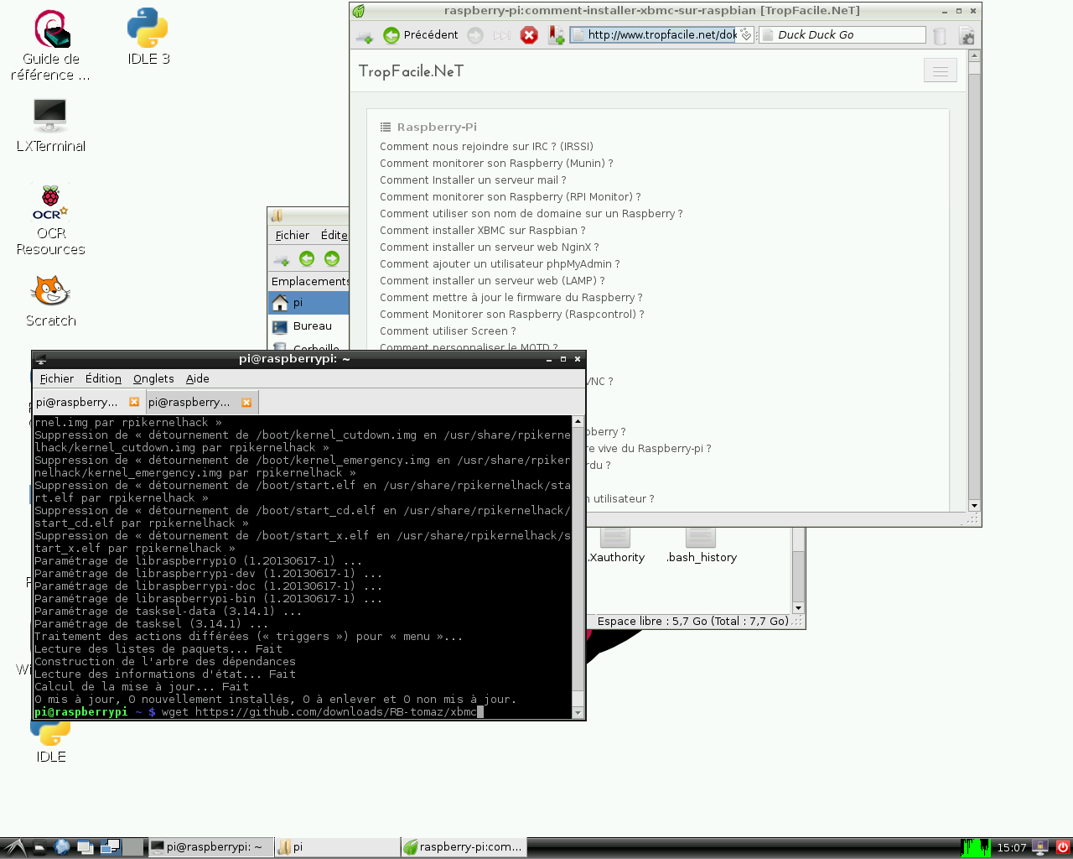Select Bureau in file manager sidebar
1073x859 pixels.
[308, 326]
